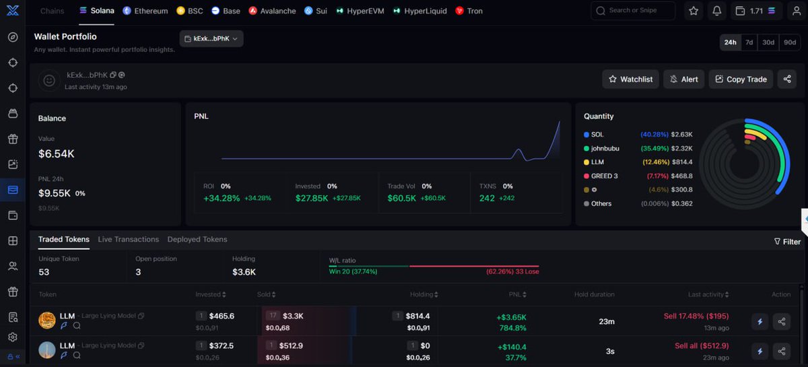Open the compass Discover icon in the sidebar
The height and width of the screenshot is (367, 808).
pos(13,37)
